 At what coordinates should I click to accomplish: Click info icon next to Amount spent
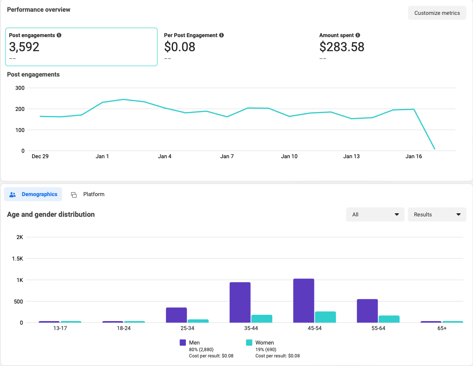click(x=358, y=35)
